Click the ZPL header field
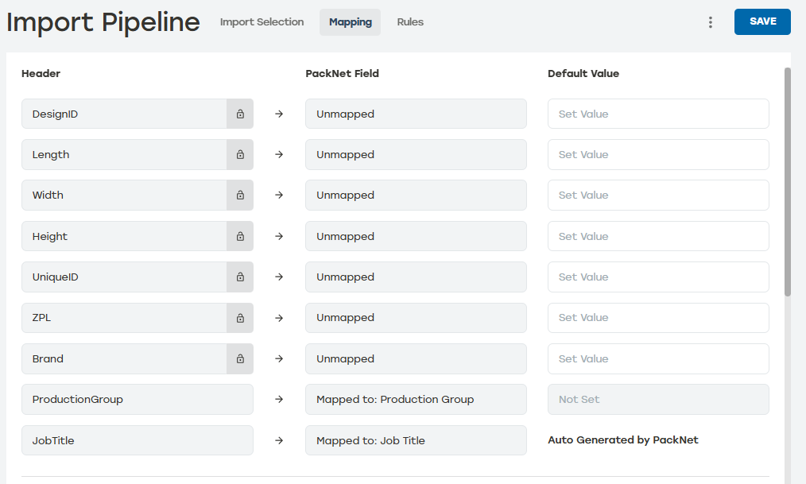Image resolution: width=806 pixels, height=484 pixels. tap(124, 318)
